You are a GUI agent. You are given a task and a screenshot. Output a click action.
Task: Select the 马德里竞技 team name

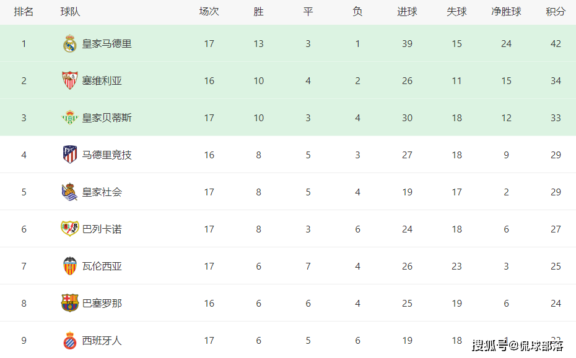click(107, 155)
